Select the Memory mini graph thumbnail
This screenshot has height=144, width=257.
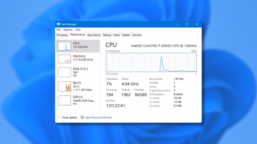(65, 59)
